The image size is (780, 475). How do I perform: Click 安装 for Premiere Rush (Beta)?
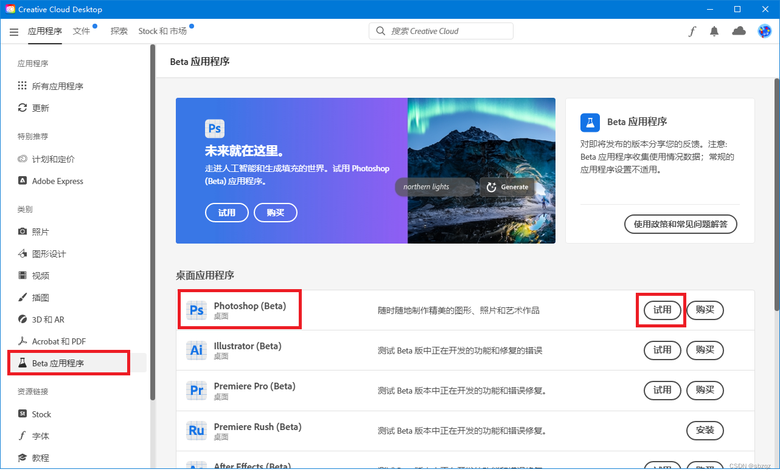[x=705, y=430]
